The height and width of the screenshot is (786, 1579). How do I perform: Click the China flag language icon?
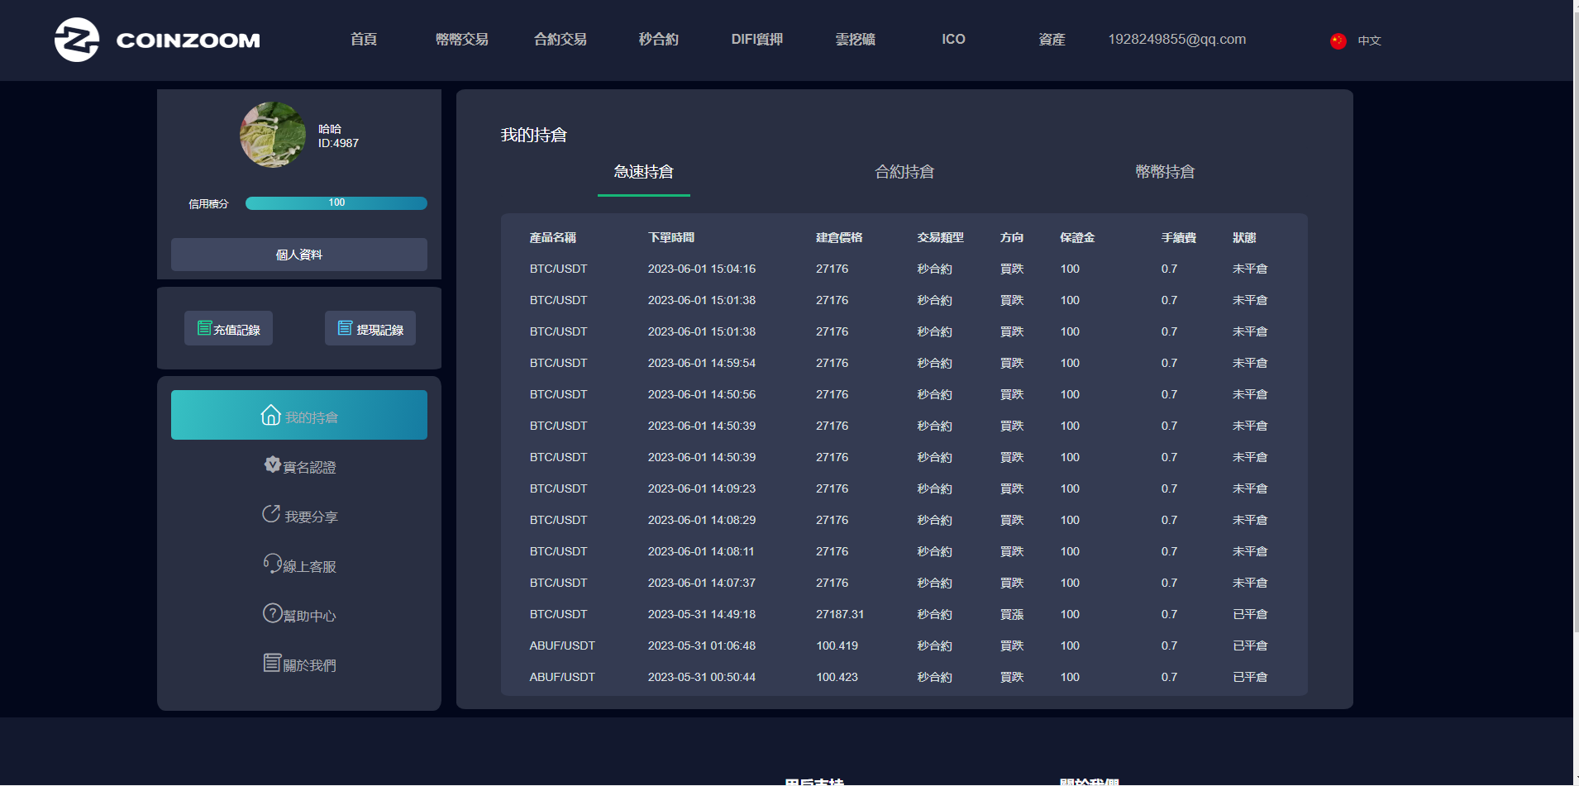(1338, 40)
